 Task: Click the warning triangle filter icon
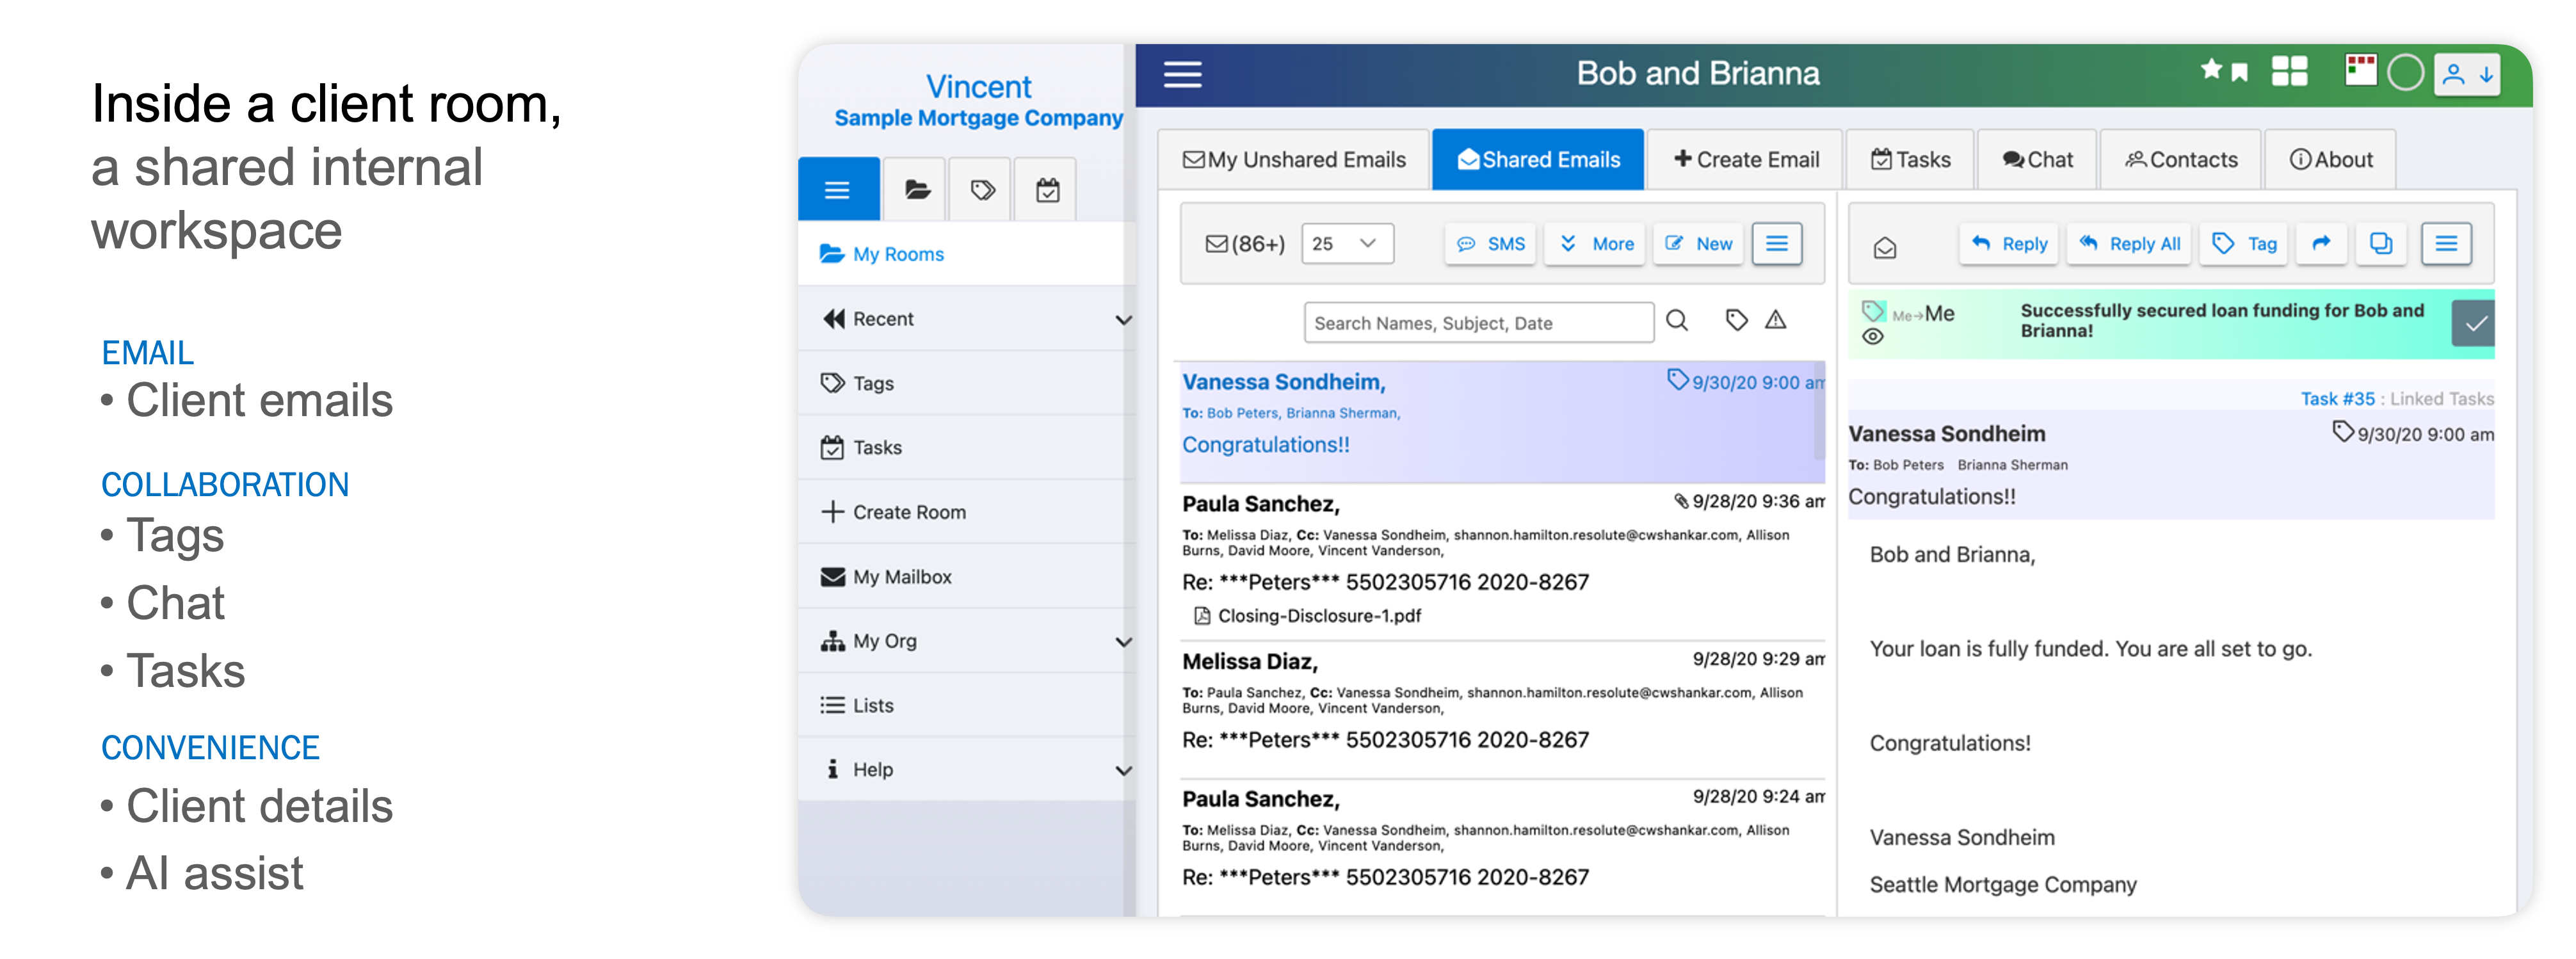(1775, 320)
